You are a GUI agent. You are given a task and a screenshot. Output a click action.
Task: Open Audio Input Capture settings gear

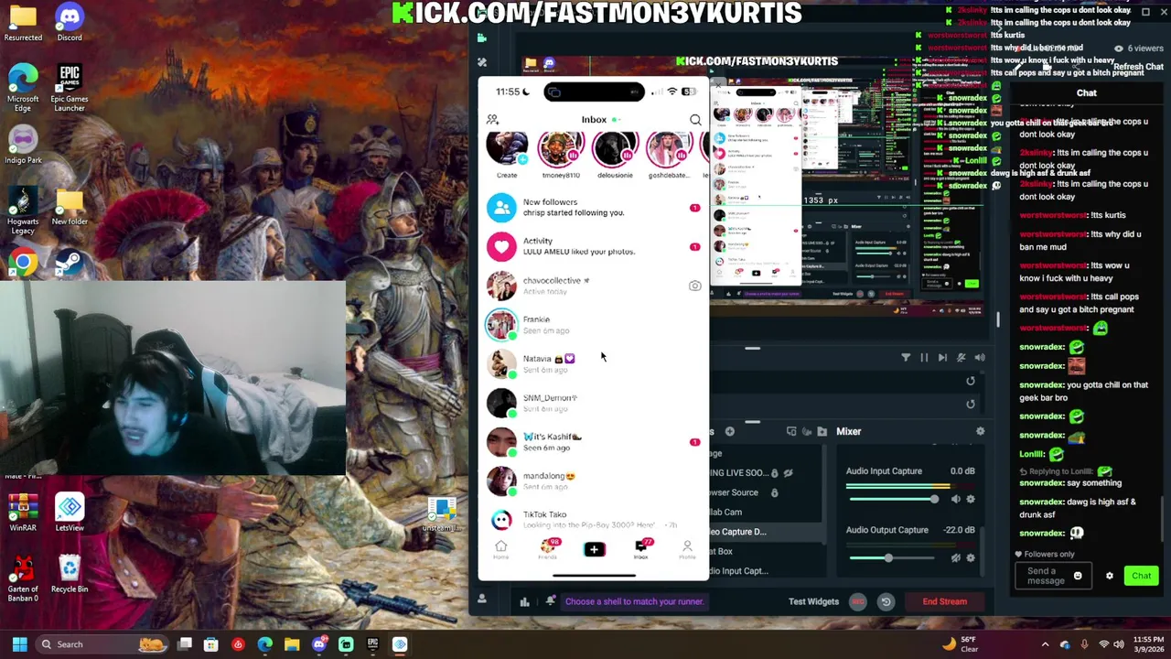pos(971,499)
